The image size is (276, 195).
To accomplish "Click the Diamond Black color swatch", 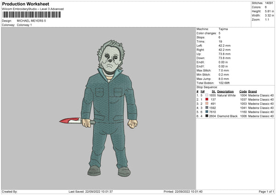I will coord(207,116).
